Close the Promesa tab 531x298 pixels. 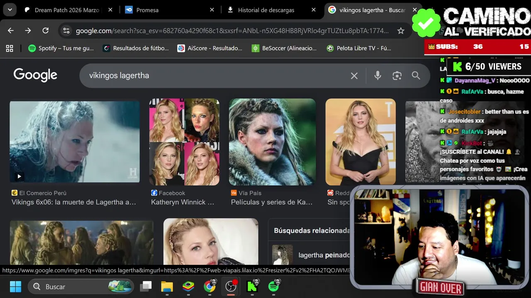(x=212, y=10)
